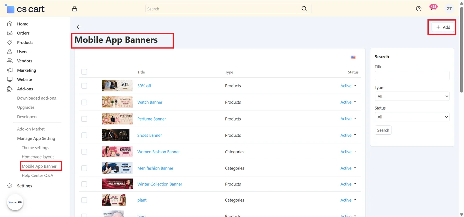Open notifications bell with 425 badge

click(433, 8)
